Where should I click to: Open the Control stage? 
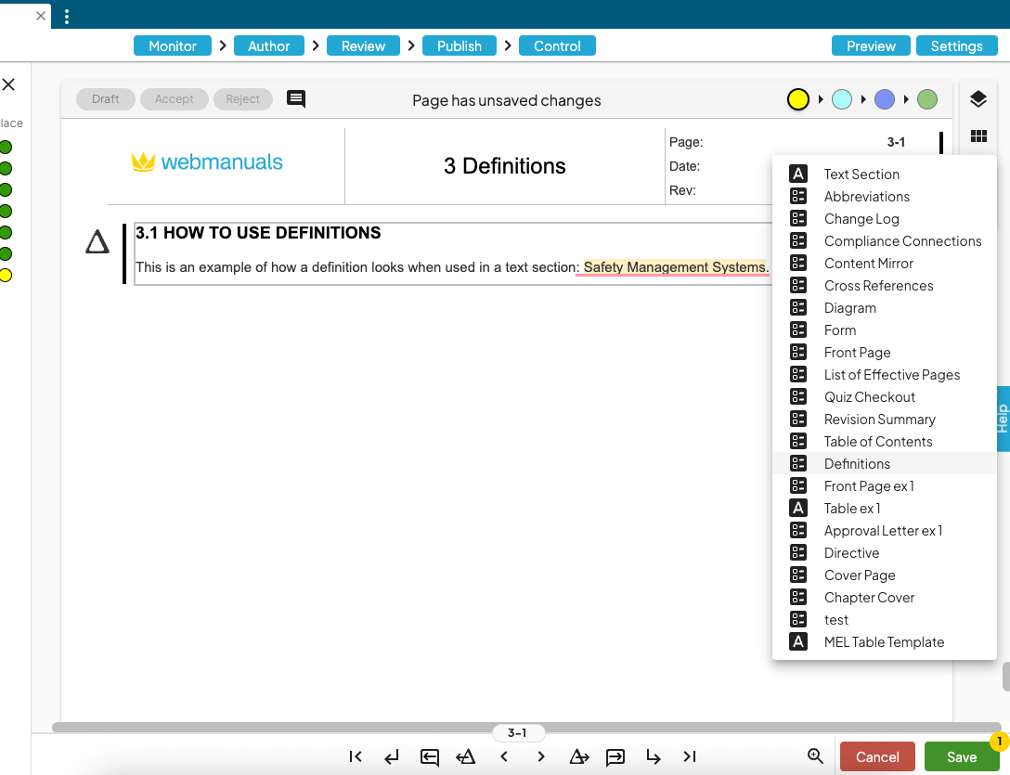557,45
